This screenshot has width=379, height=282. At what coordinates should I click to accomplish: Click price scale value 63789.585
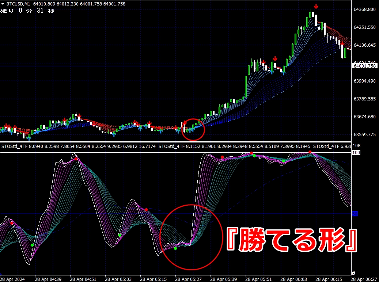364,99
